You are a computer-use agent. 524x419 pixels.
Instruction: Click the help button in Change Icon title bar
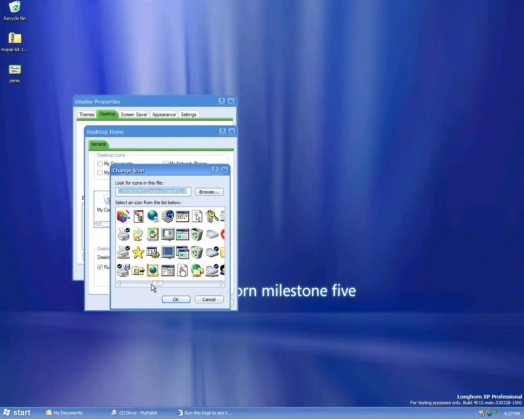(x=215, y=170)
